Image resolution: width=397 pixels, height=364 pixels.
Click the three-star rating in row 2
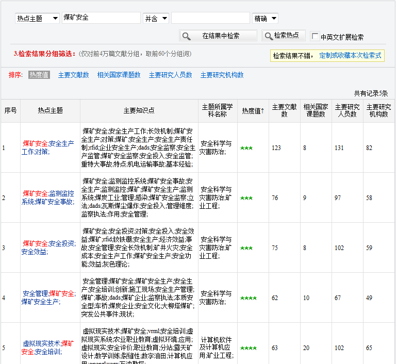tap(246, 198)
